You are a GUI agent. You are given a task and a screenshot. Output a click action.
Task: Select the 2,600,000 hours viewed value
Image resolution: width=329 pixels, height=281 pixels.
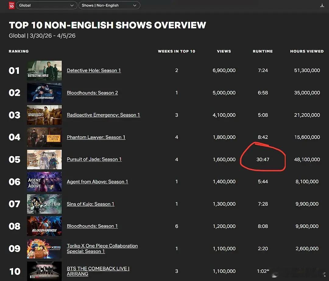click(307, 249)
